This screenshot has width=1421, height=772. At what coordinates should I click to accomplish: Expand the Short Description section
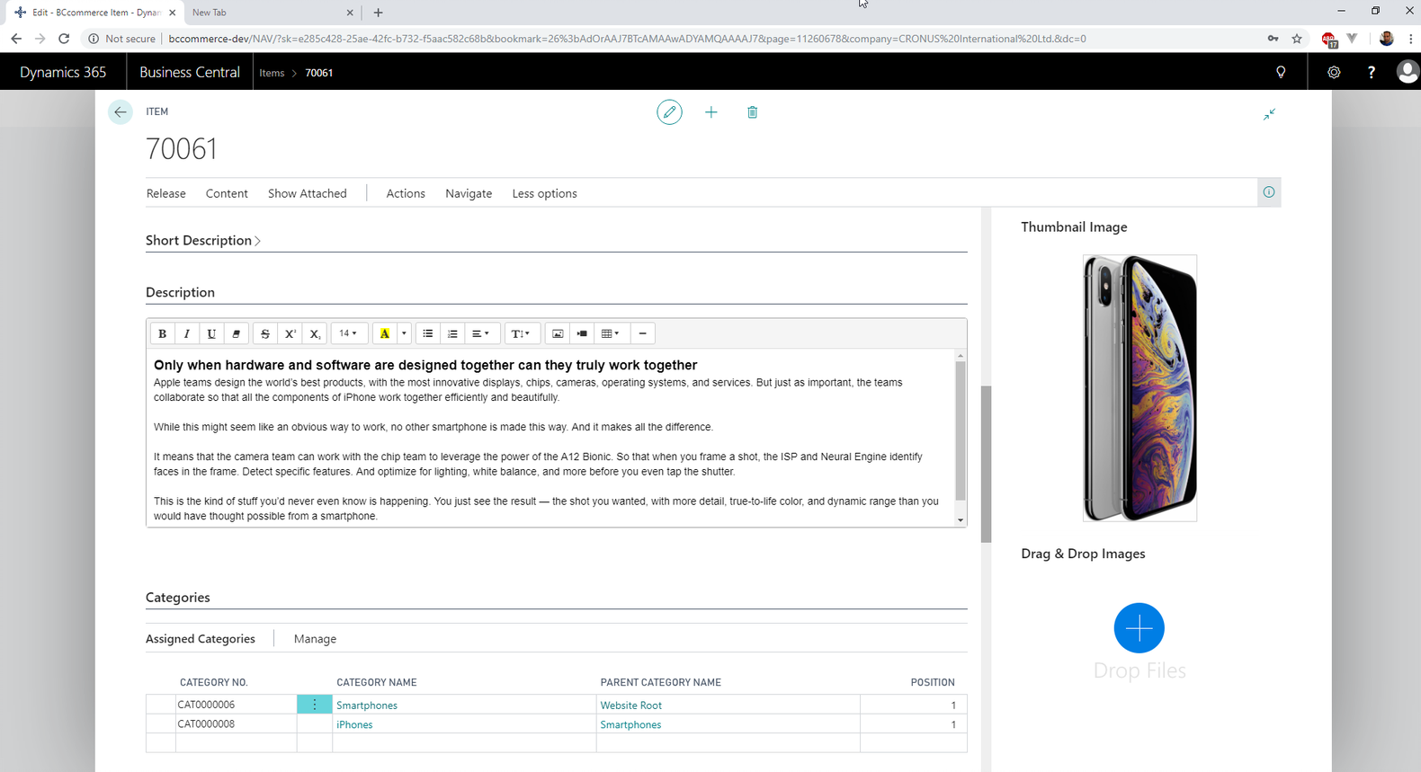[x=203, y=240]
